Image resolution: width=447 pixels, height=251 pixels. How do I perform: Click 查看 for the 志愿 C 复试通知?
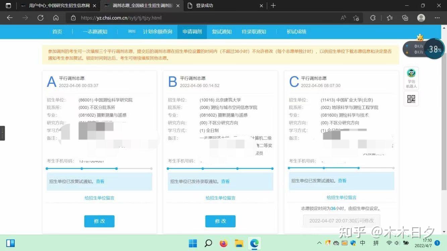(x=342, y=181)
